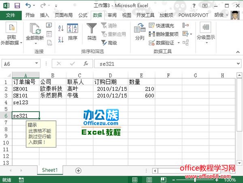Viewport: 243px width, 183px height.
Task: Click the Remove Duplicates icon
Action: (x=151, y=34)
